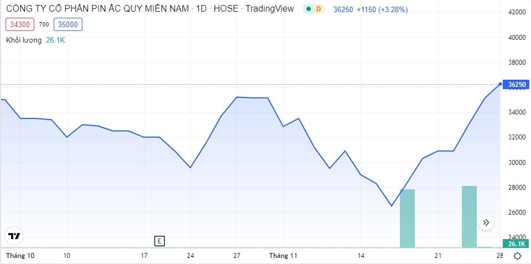Open chart settings gear icon
The height and width of the screenshot is (264, 531).
(x=517, y=256)
